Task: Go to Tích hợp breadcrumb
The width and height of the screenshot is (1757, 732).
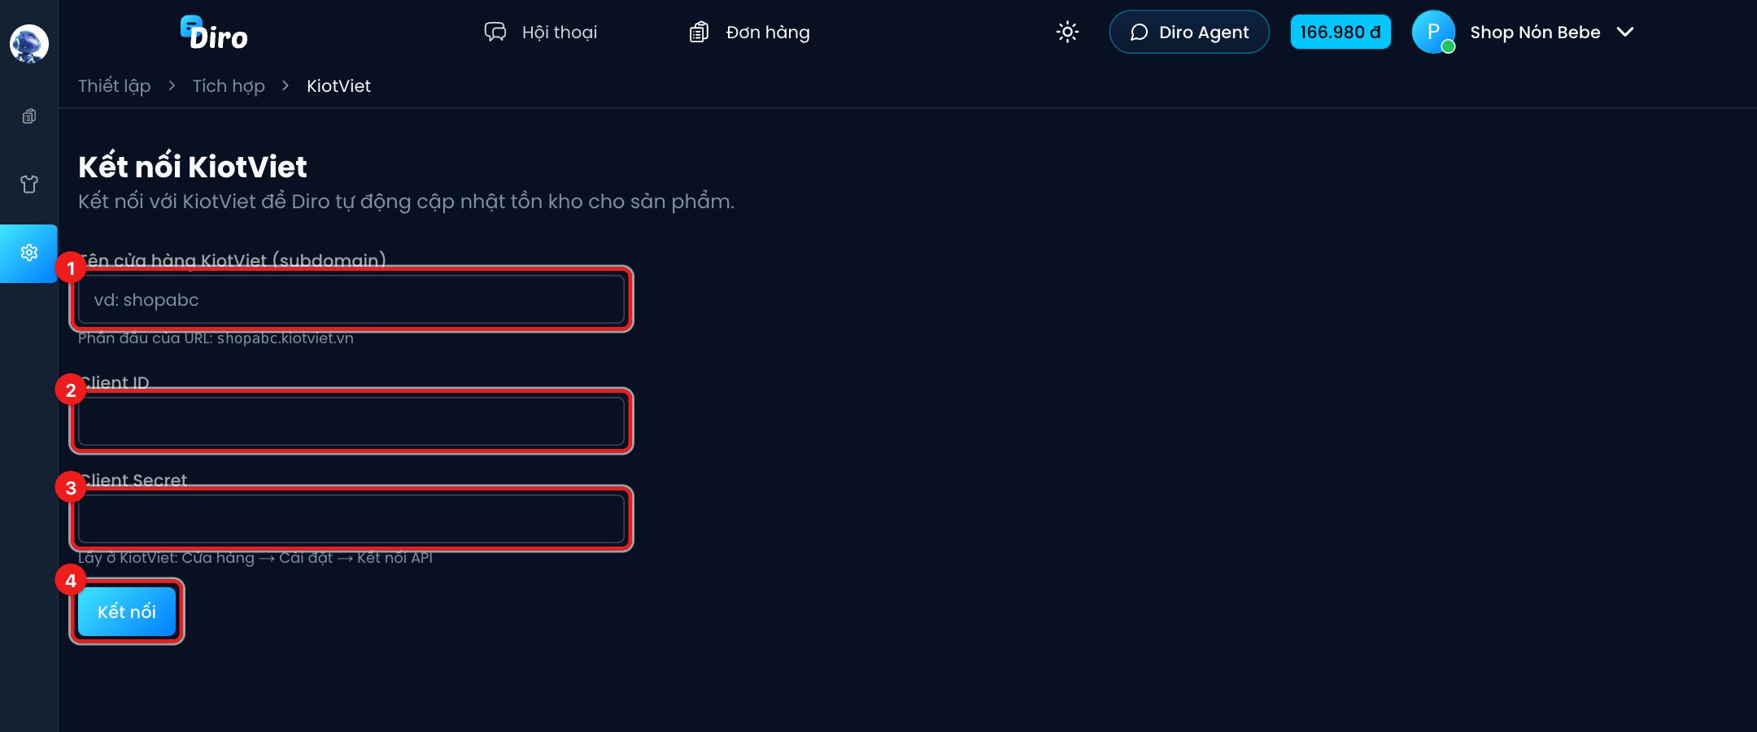Action: point(229,86)
